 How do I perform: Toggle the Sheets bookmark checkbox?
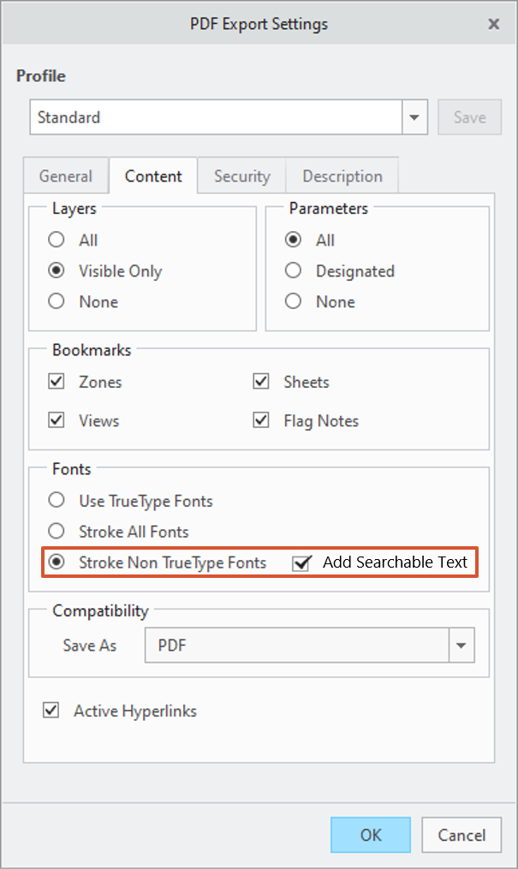(x=262, y=382)
